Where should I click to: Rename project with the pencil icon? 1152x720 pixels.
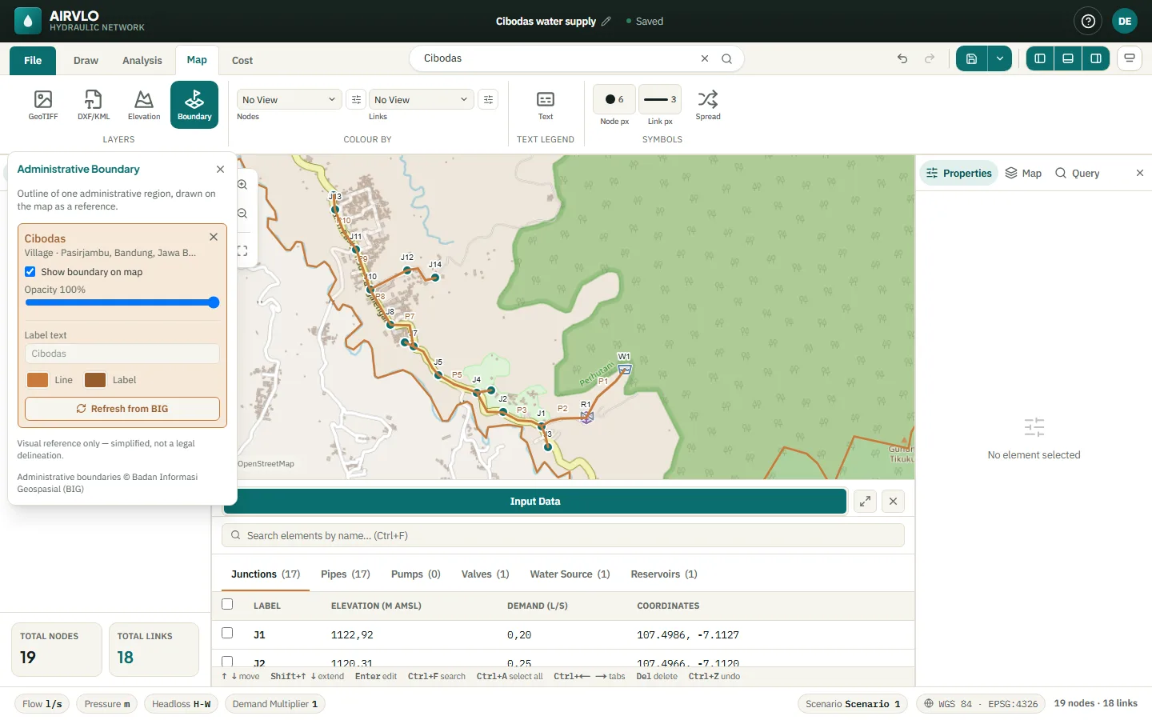point(606,22)
